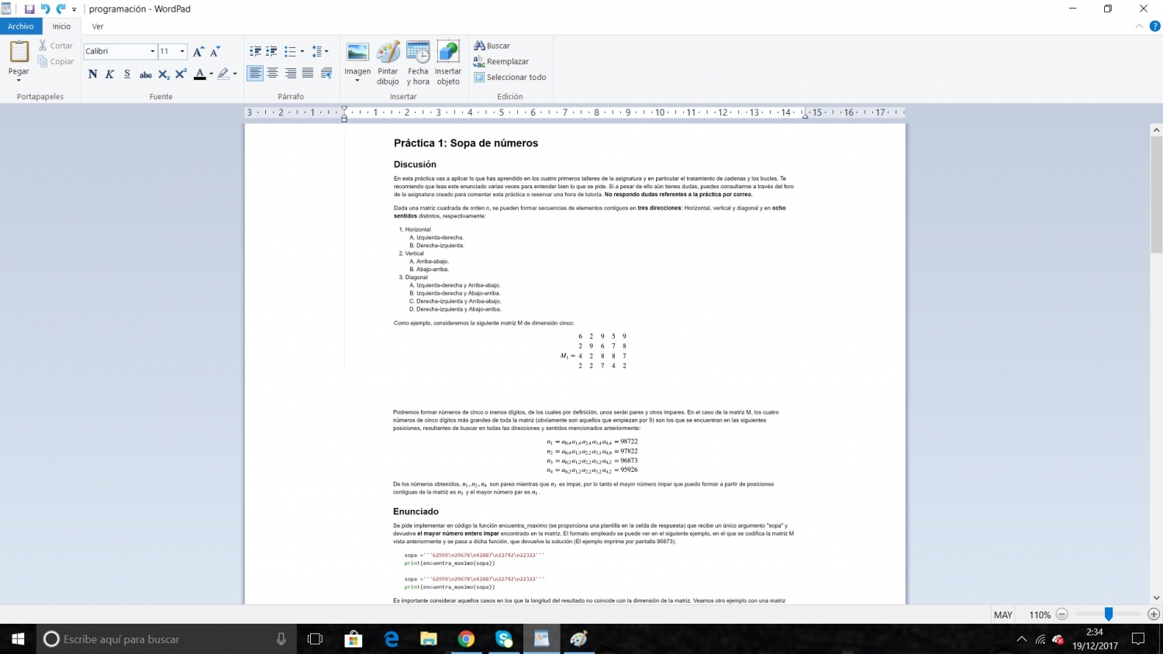Open the Archivo menu

coord(21,26)
